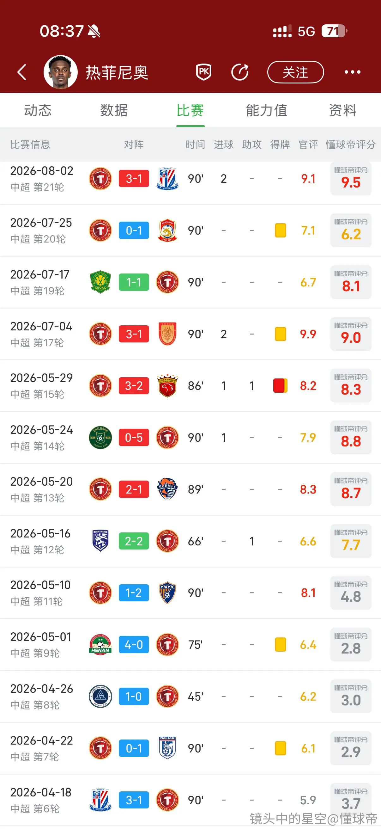
Task: Open the 资料 tab
Action: tap(343, 110)
